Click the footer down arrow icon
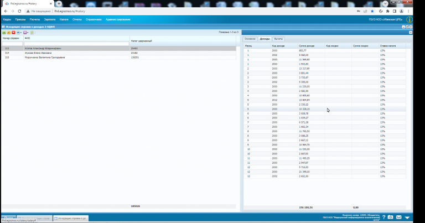 point(407,217)
